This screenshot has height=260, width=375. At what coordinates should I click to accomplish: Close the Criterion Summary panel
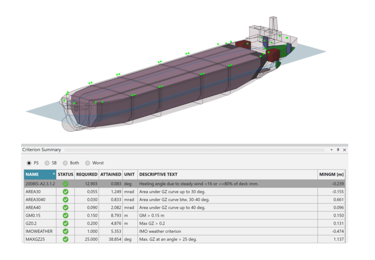(x=345, y=150)
